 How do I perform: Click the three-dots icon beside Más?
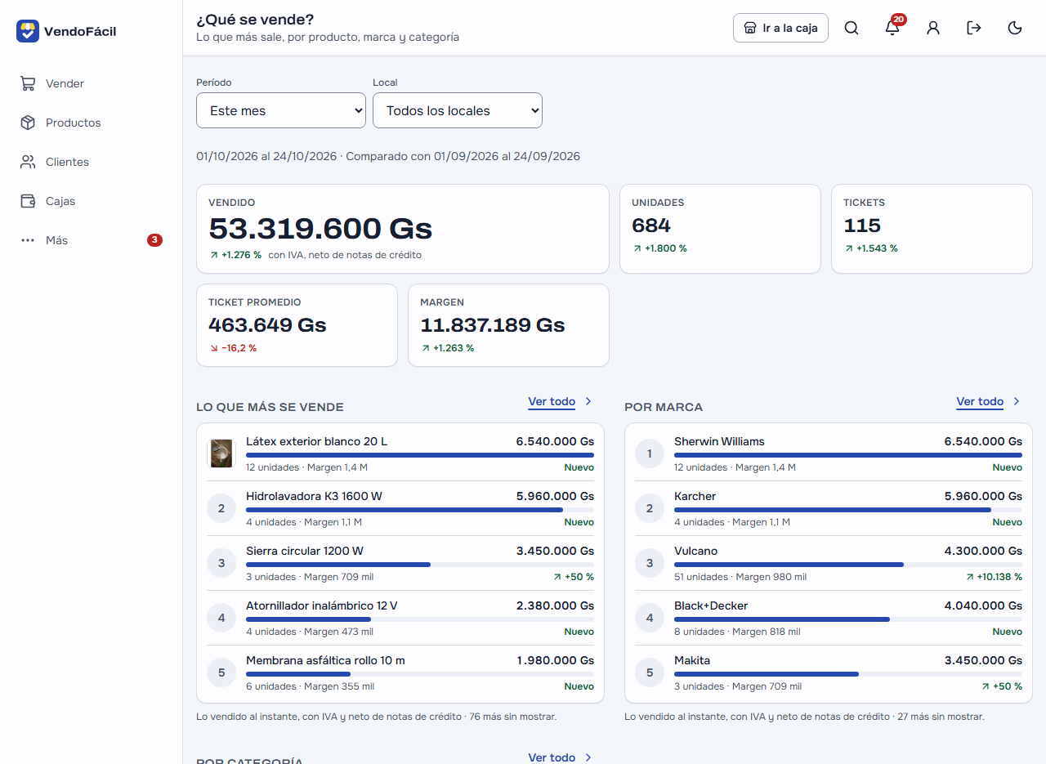(x=28, y=240)
